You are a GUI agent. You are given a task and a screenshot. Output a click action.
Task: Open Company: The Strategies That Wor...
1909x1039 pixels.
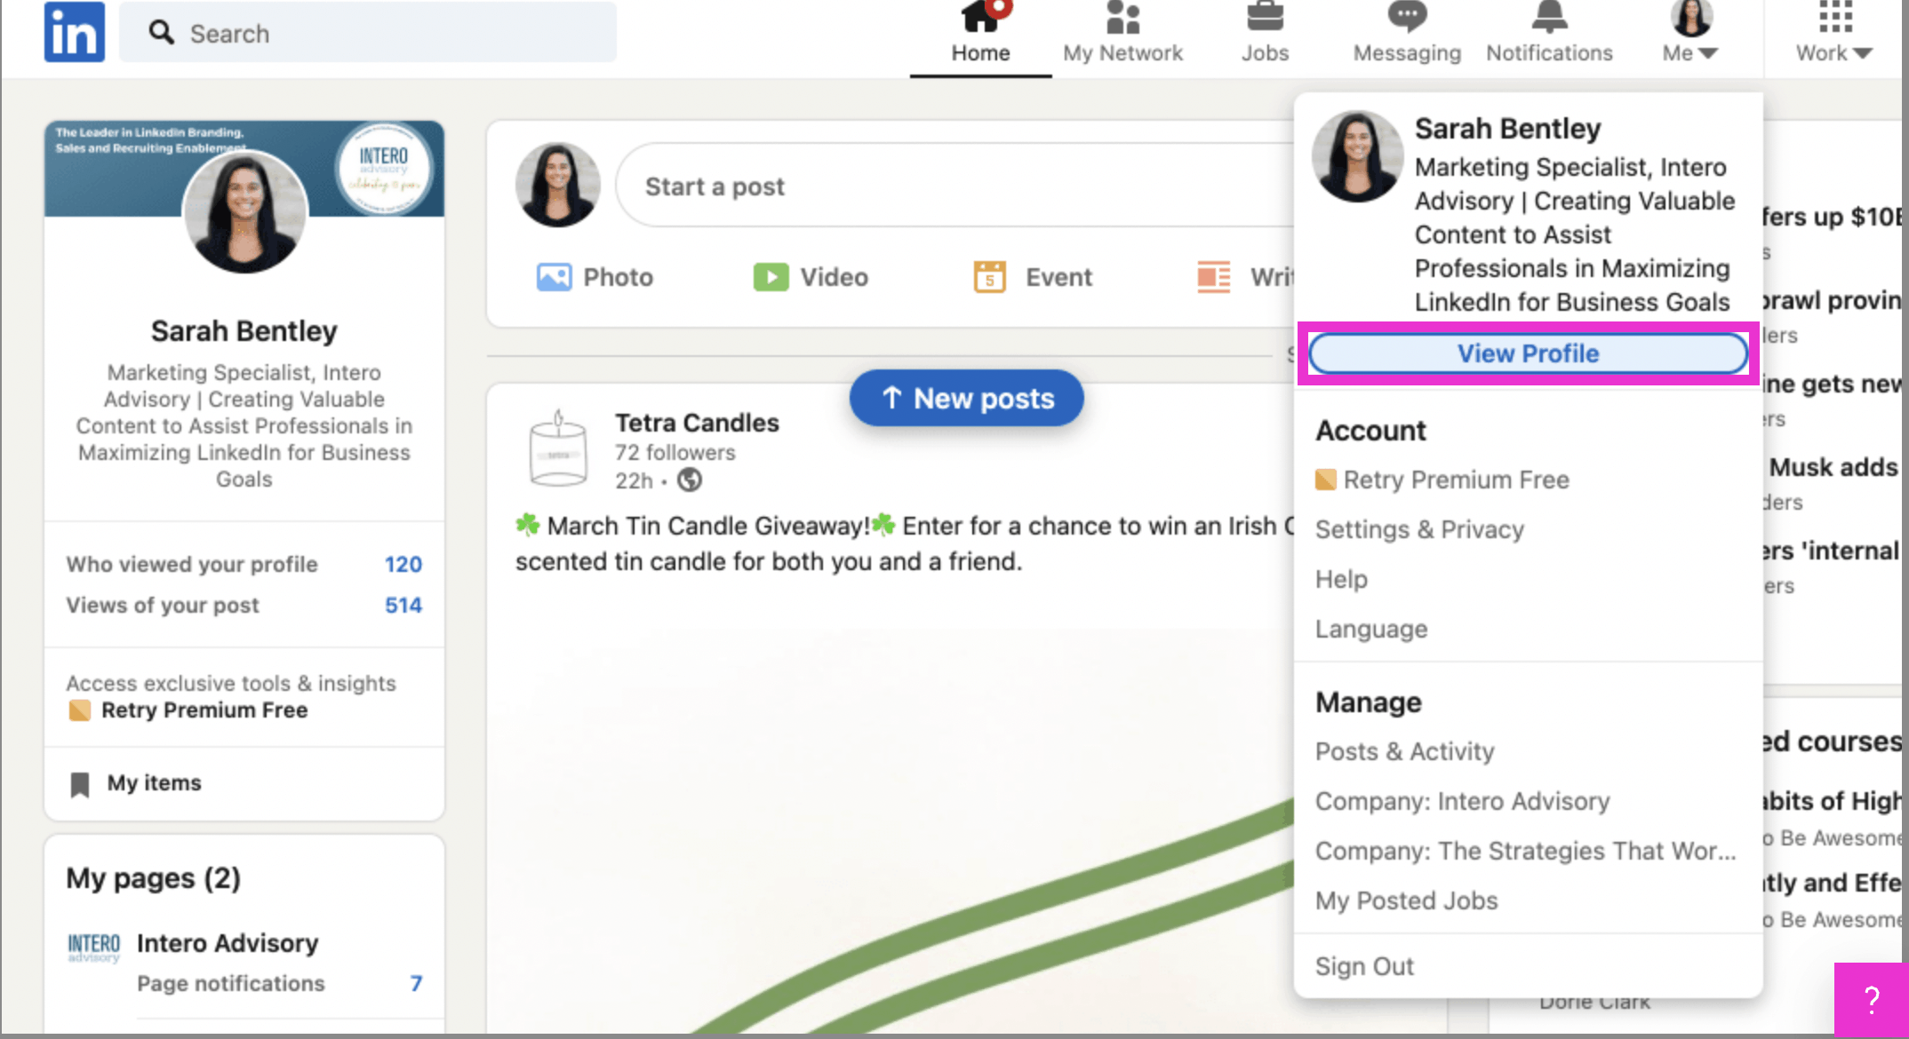point(1525,851)
